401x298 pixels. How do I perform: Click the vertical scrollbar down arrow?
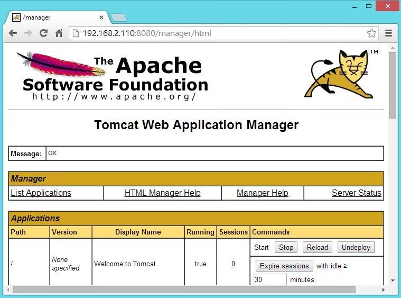click(x=393, y=281)
